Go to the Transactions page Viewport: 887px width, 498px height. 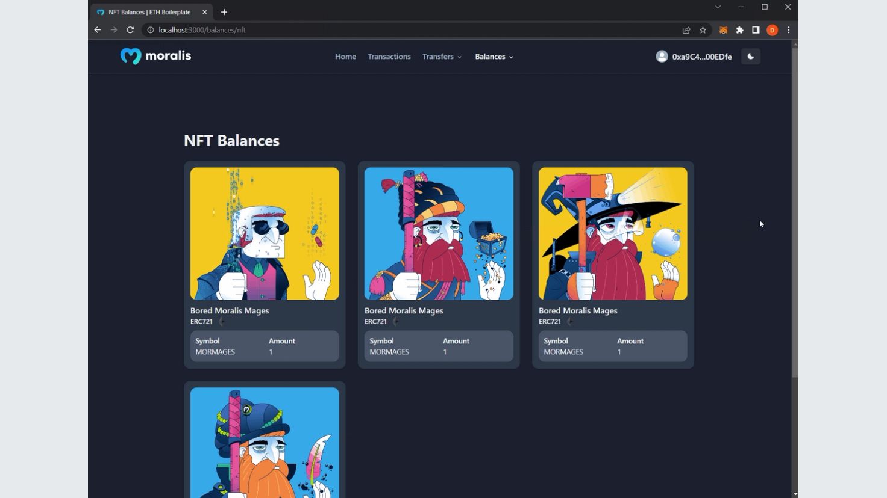coord(389,57)
